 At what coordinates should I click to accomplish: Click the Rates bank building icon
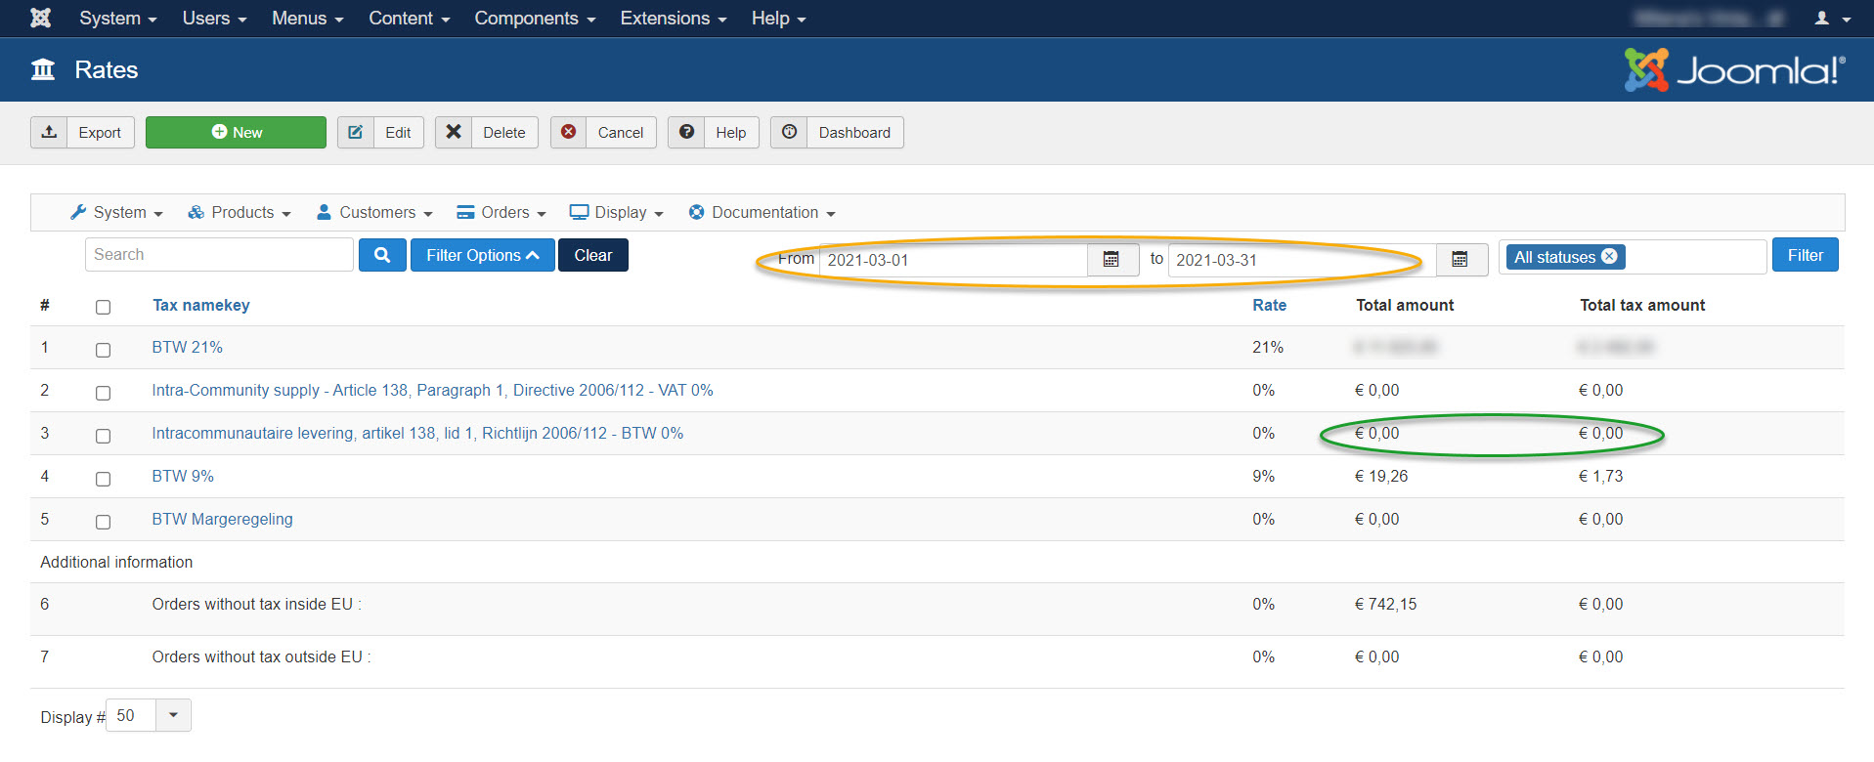43,69
